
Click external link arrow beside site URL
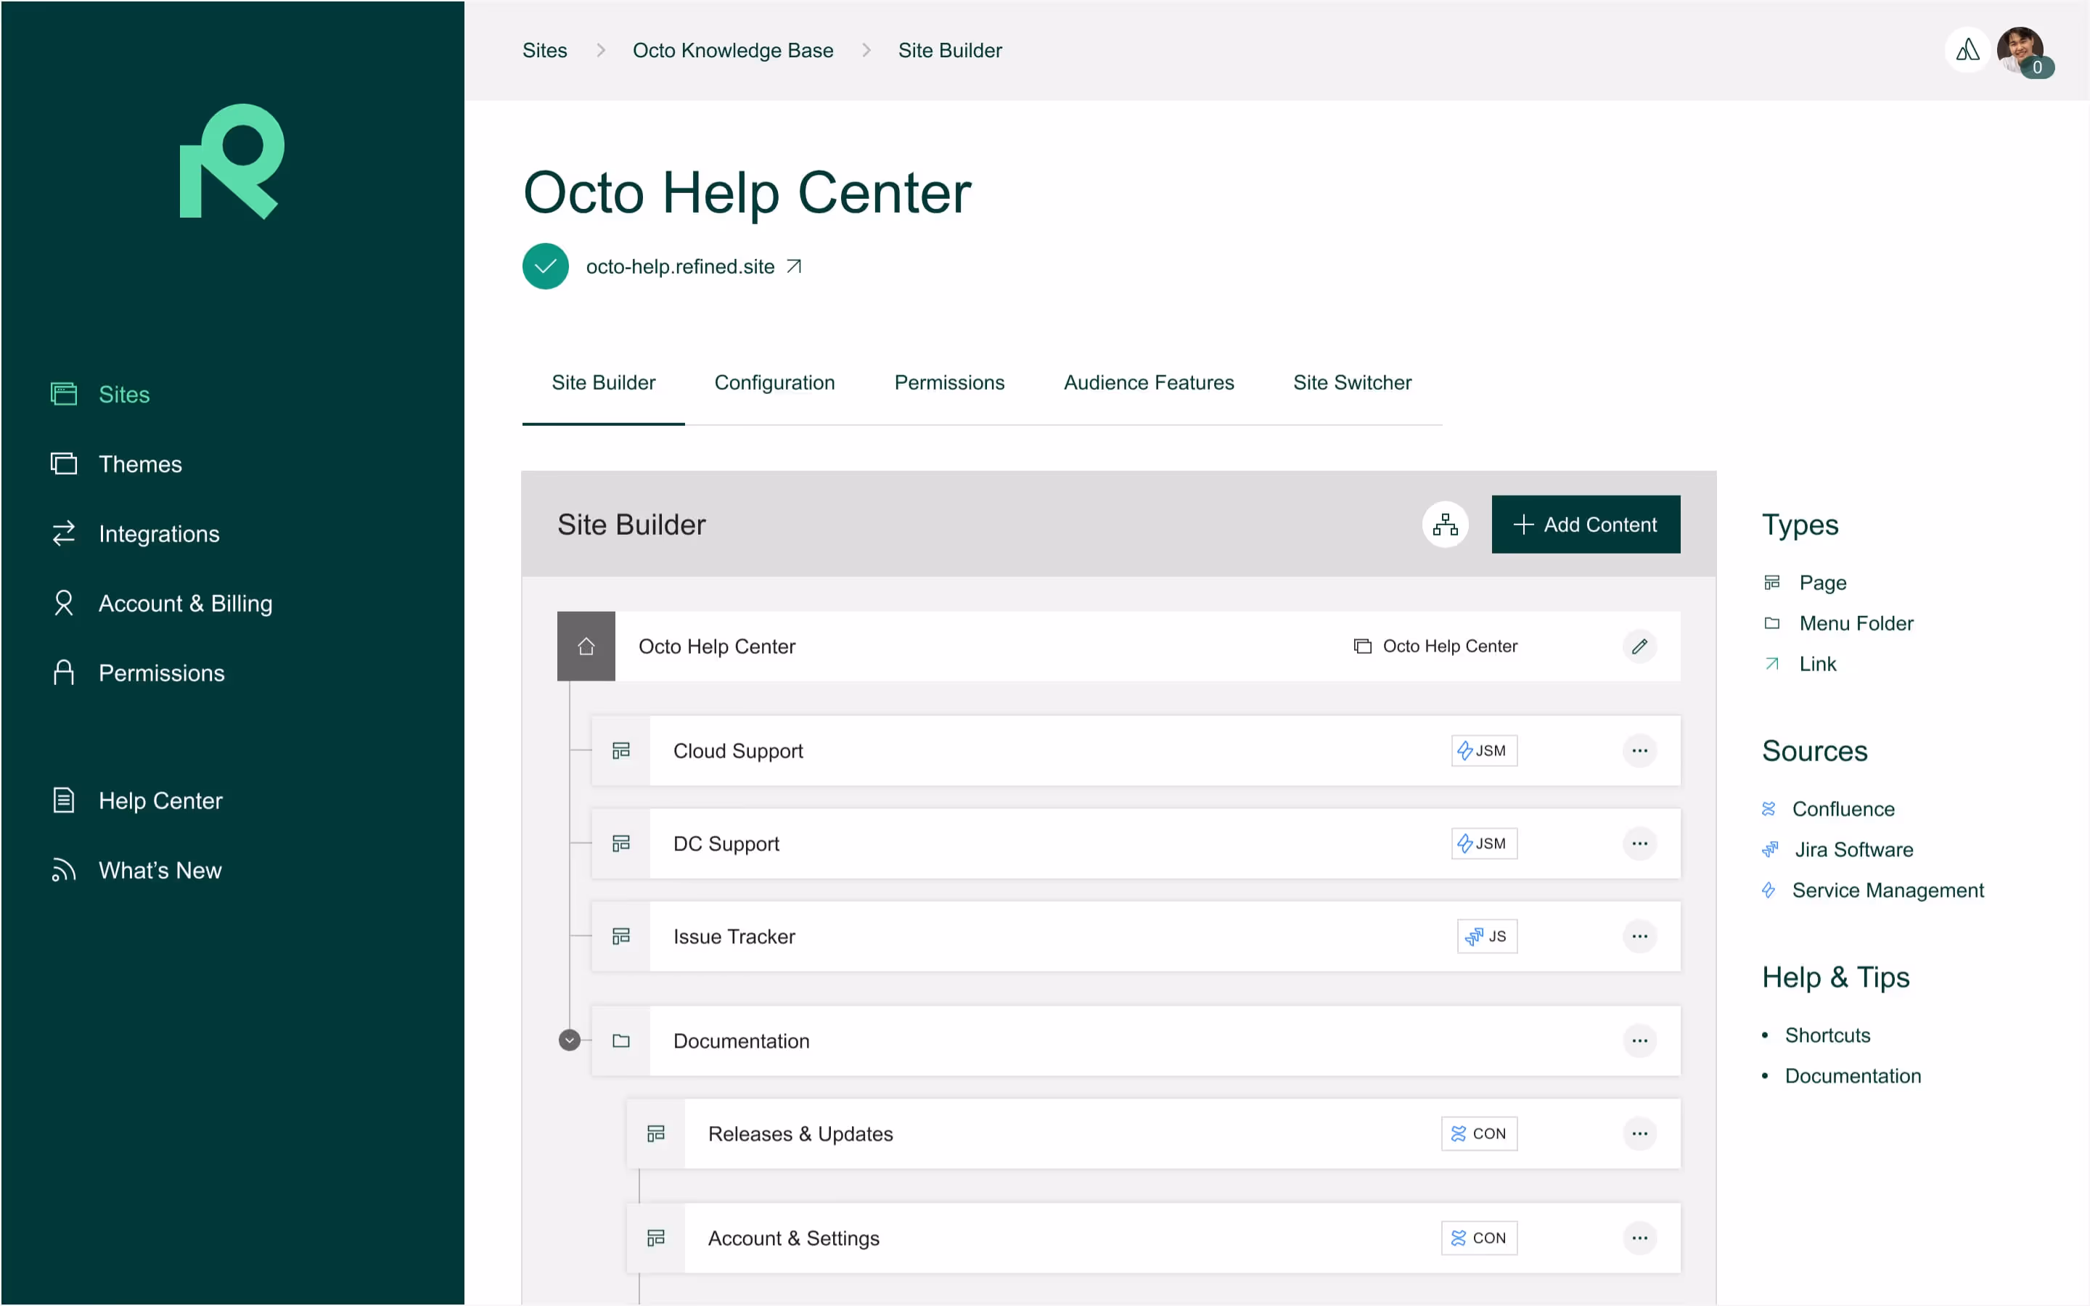click(795, 267)
